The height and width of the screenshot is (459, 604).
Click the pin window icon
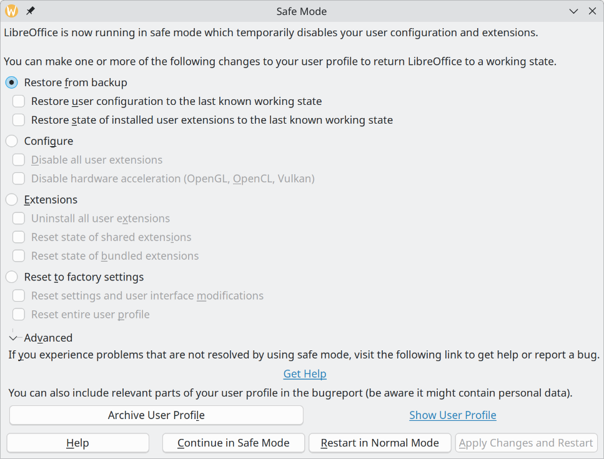[x=30, y=11]
